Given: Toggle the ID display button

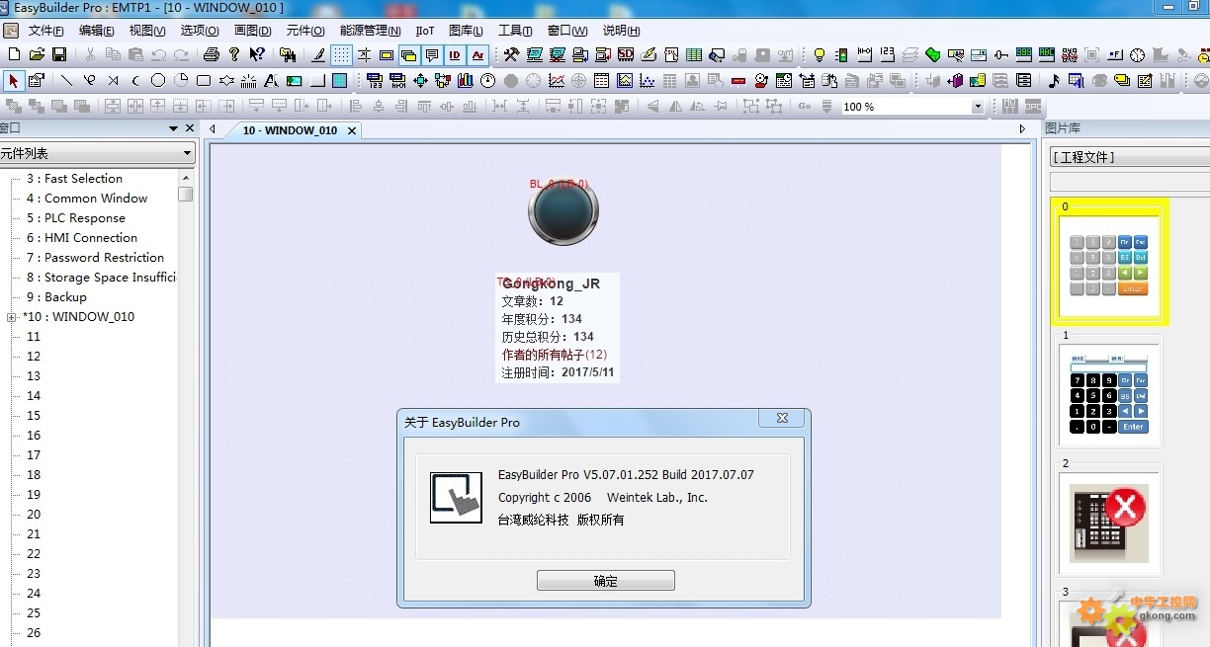Looking at the screenshot, I should [455, 54].
